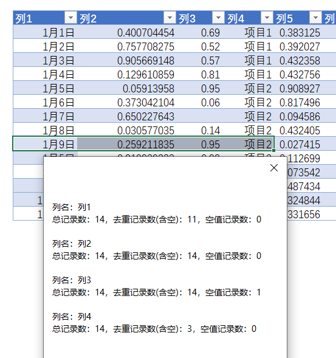This screenshot has width=336, height=358.
Task: Select cell 0.52 in 列3
Action: point(201,46)
